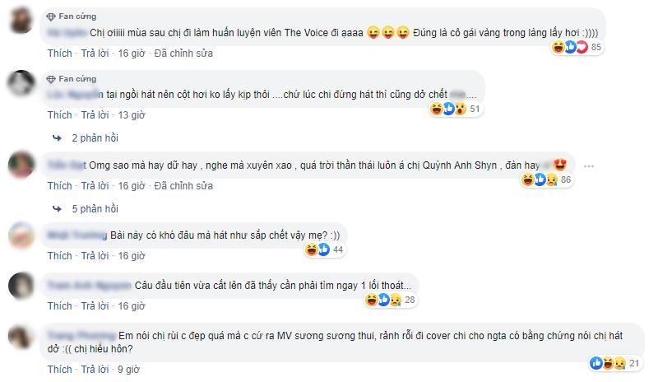Expand the 2 phản hồi replies
The height and width of the screenshot is (382, 672).
[95, 138]
